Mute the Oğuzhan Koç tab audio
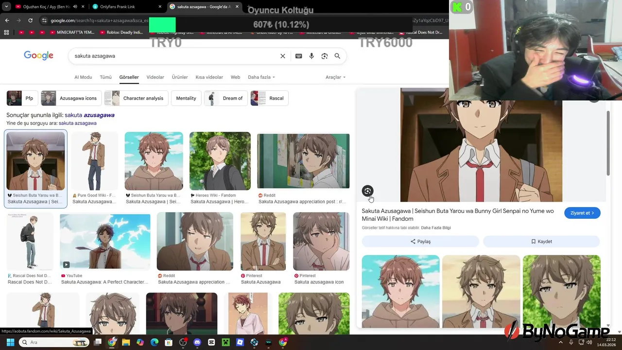This screenshot has height=350, width=622. (x=75, y=7)
